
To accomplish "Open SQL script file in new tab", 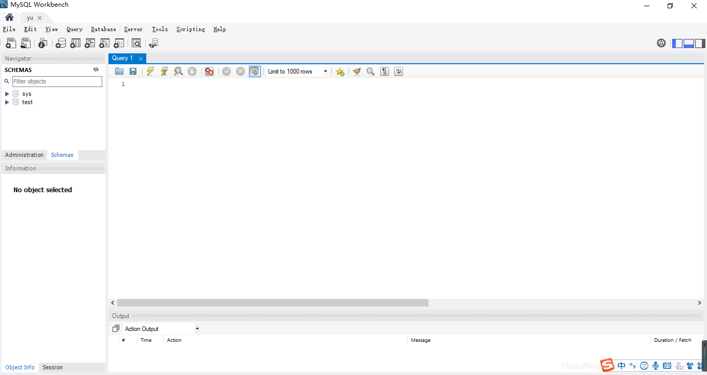I will tap(25, 44).
